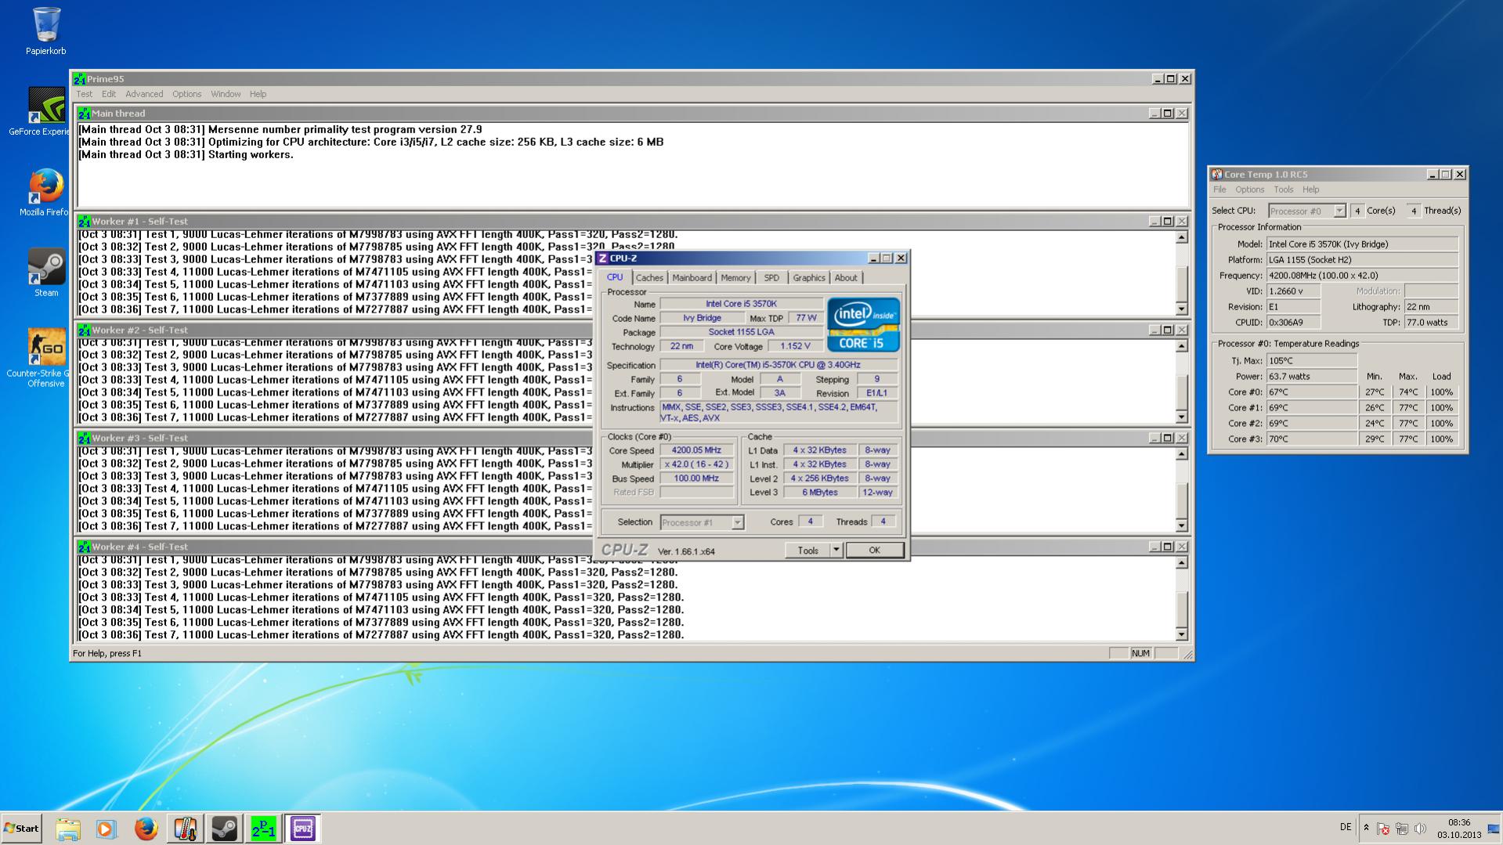
Task: Click the Worker #3 window icon
Action: coord(85,439)
